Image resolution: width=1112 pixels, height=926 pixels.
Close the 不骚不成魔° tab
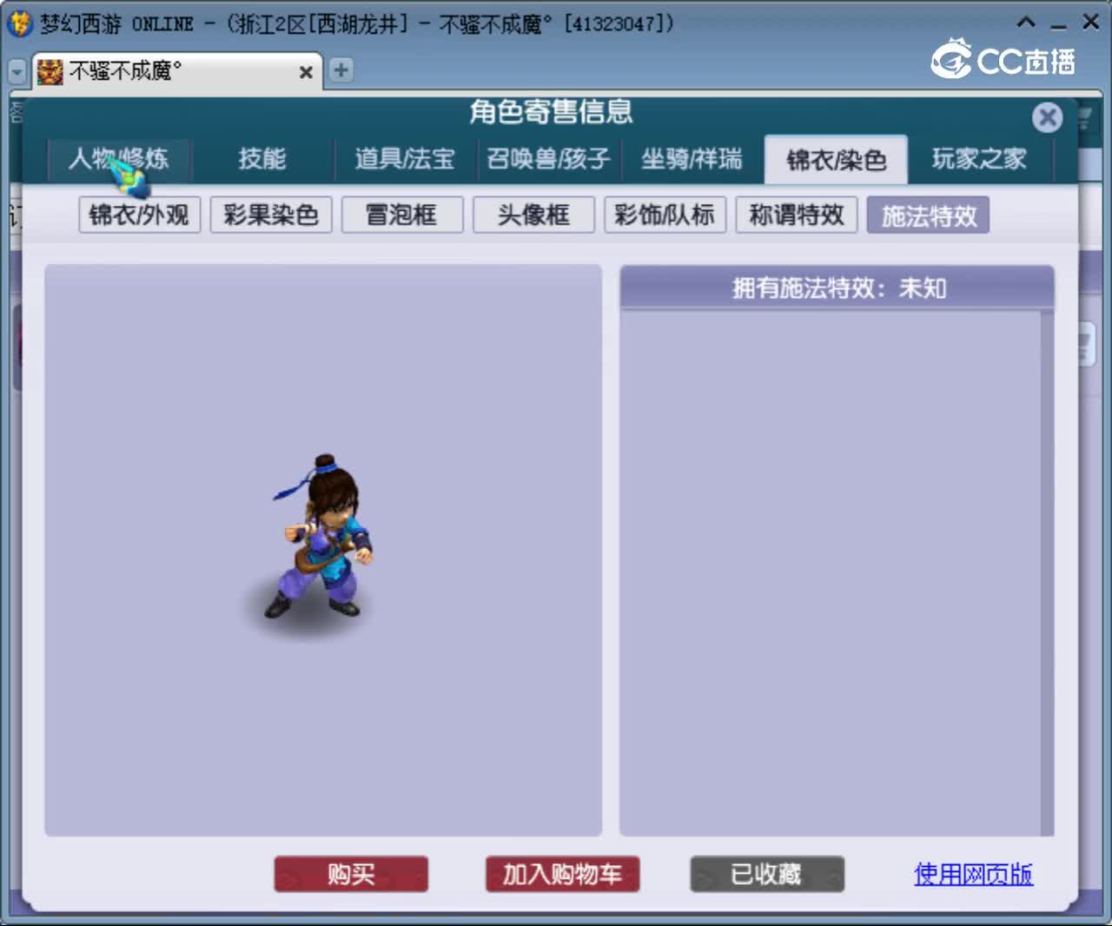coord(306,72)
